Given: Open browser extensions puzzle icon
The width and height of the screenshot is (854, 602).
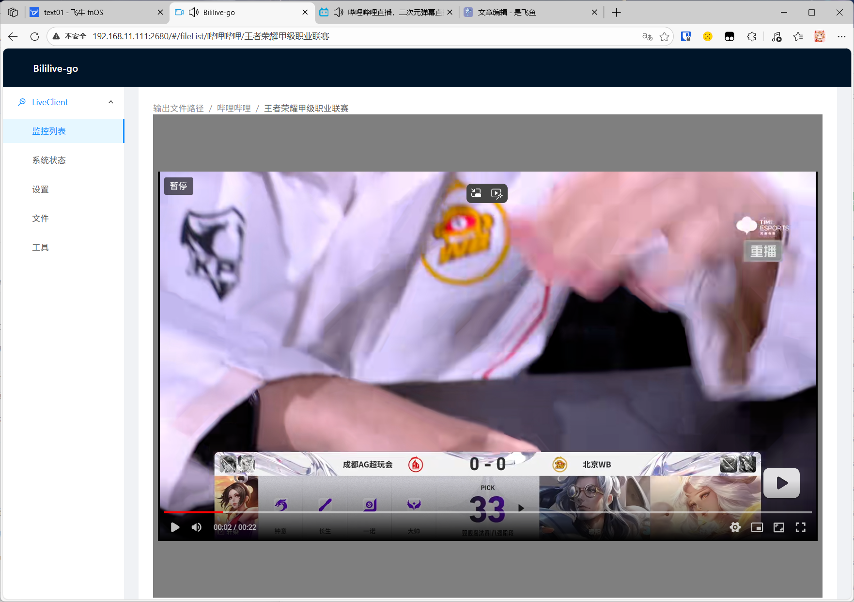Looking at the screenshot, I should pyautogui.click(x=751, y=36).
